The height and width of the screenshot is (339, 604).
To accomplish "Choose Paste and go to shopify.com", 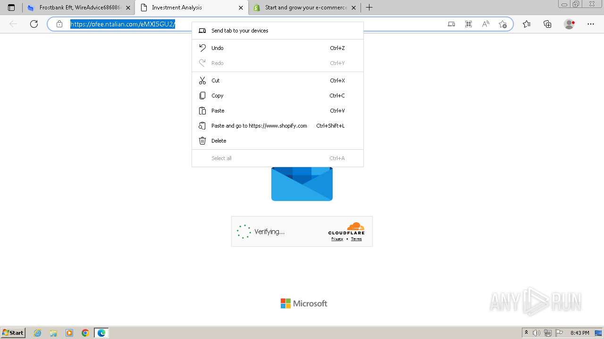I will 277,126.
